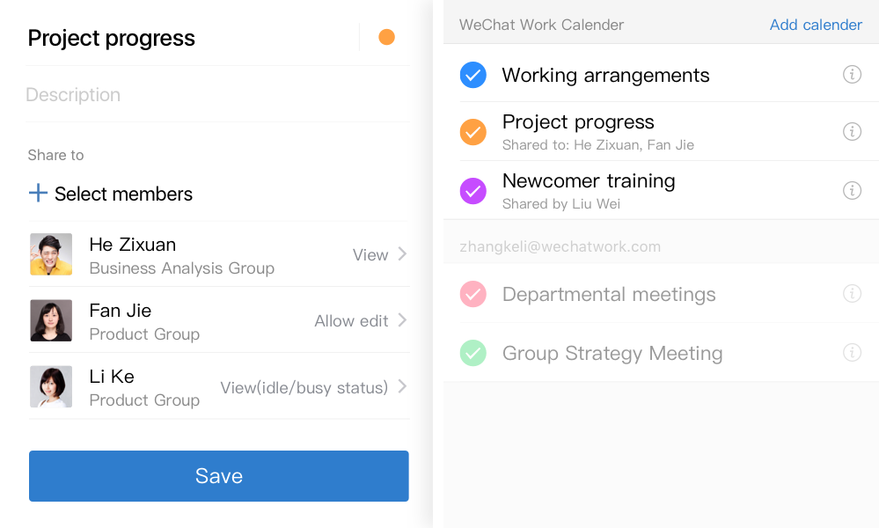Toggle the orange Project progress checkbox
This screenshot has height=528, width=879.
point(473,131)
